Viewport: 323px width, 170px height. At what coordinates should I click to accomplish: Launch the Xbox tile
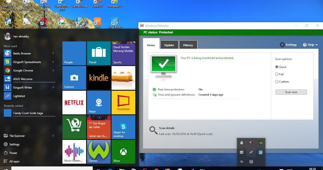[x=123, y=152]
